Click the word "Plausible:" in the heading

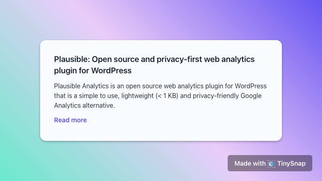72,59
